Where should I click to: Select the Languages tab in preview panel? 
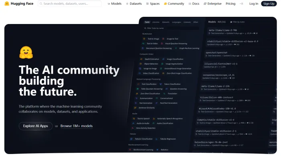177,22
